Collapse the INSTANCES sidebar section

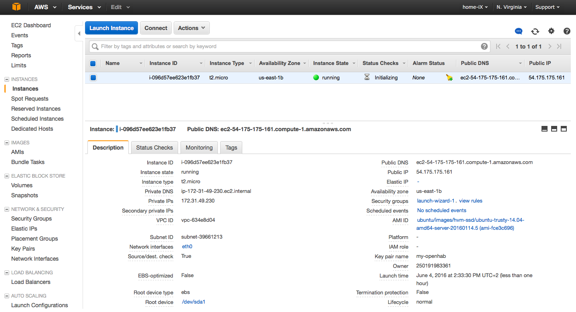click(x=7, y=79)
